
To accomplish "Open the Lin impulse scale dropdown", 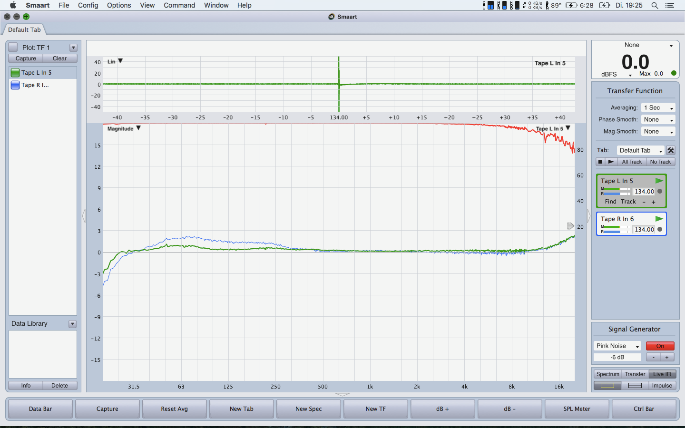I will pyautogui.click(x=120, y=61).
